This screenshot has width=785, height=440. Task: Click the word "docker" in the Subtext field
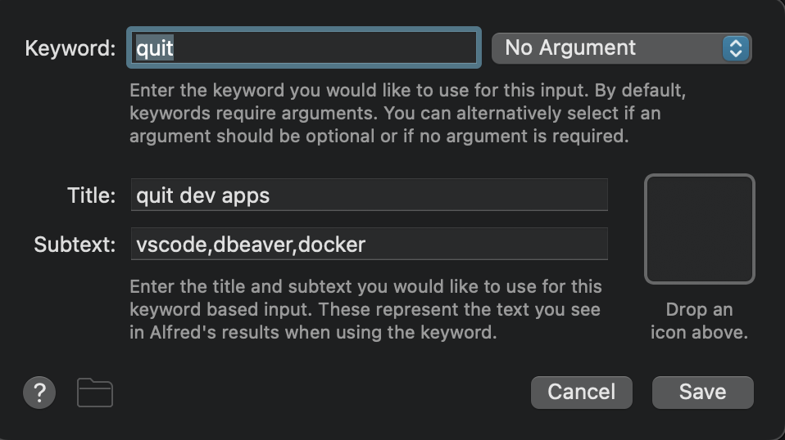click(x=332, y=245)
